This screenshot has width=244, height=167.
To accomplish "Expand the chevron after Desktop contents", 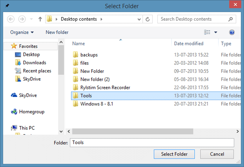I will tap(102, 19).
